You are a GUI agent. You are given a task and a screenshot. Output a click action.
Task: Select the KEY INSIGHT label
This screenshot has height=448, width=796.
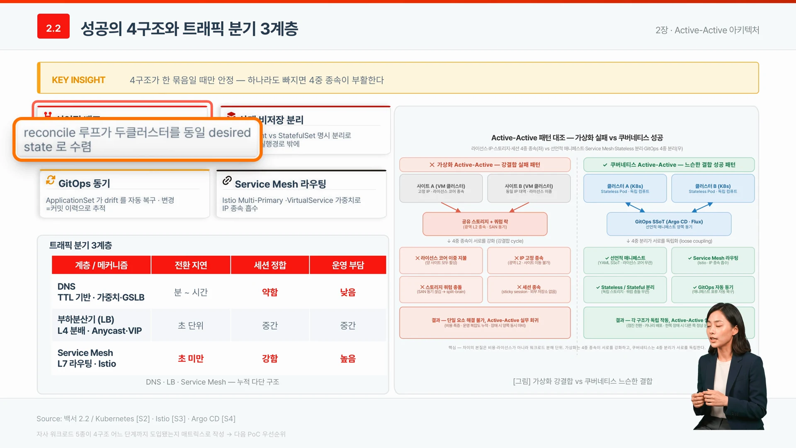pyautogui.click(x=78, y=80)
